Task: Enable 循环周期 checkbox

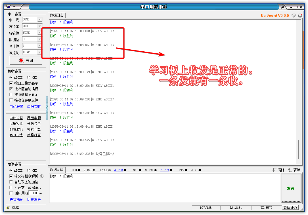Action: (11, 193)
